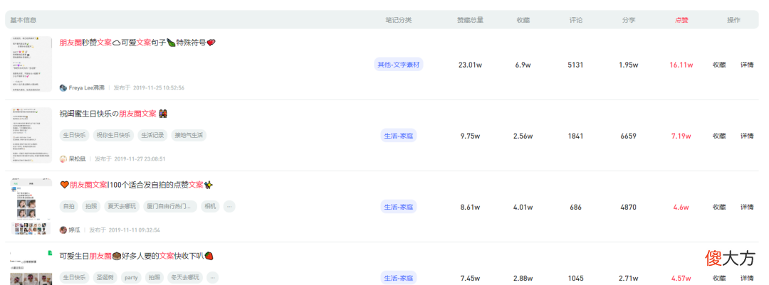Click 7.19w 点赞 value
Image resolution: width=769 pixels, height=285 pixels.
681,136
